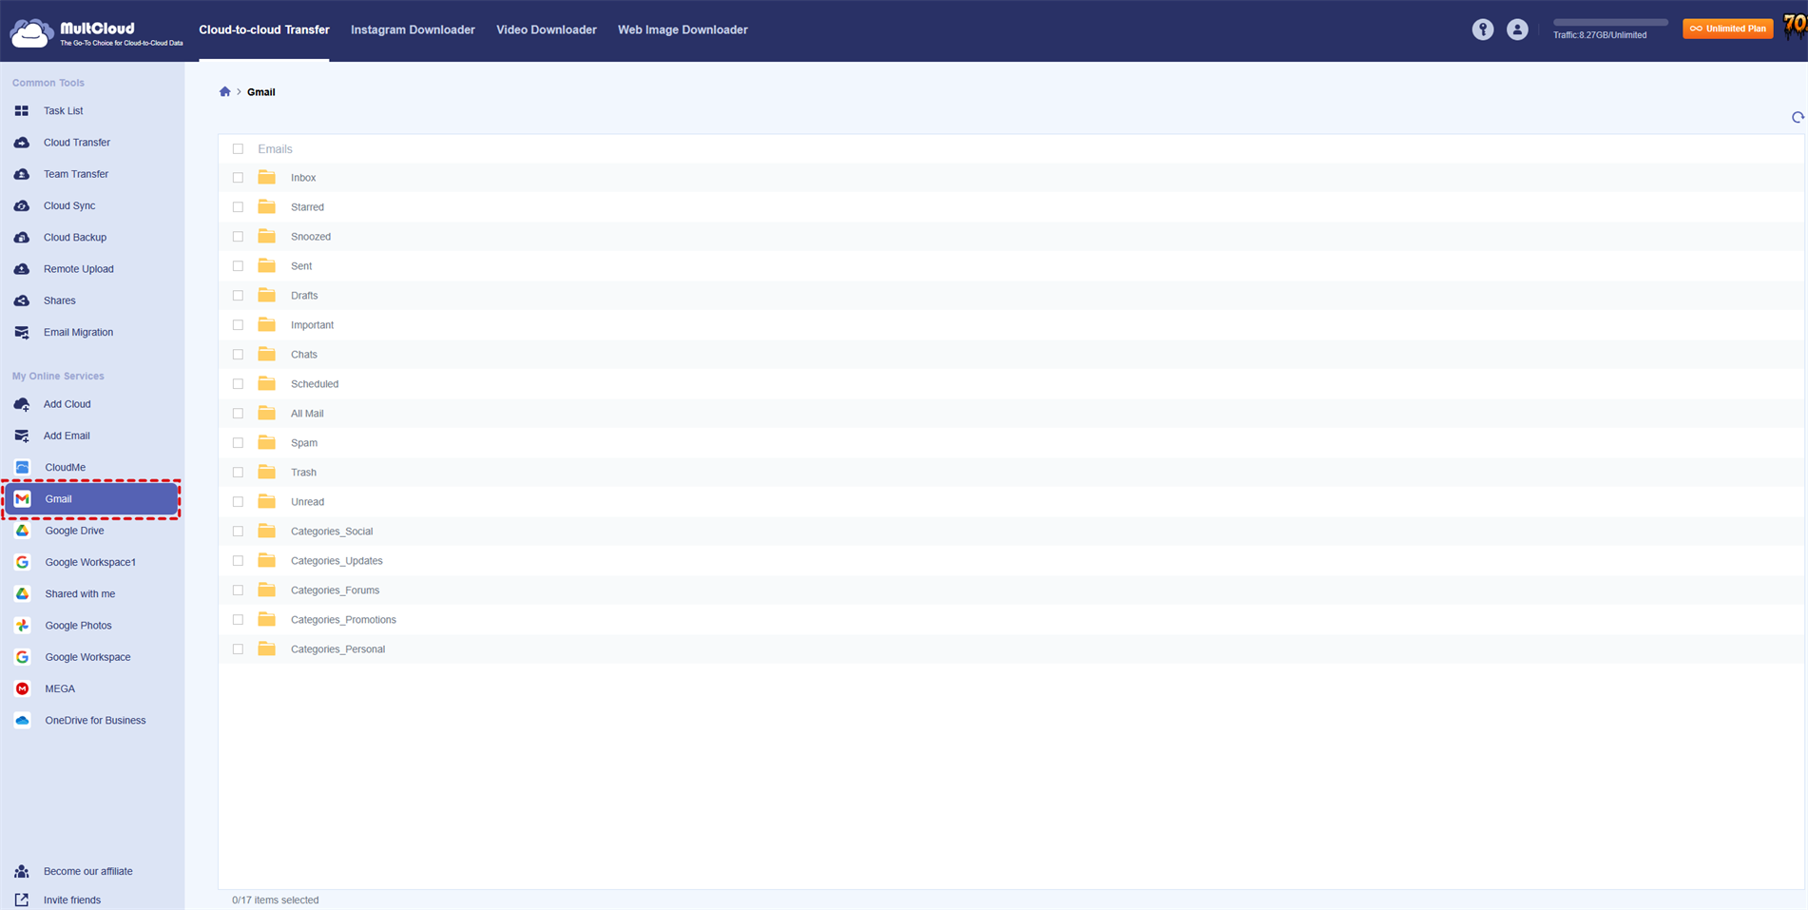Image resolution: width=1808 pixels, height=910 pixels.
Task: Click the home icon in breadcrumb
Action: 224,91
